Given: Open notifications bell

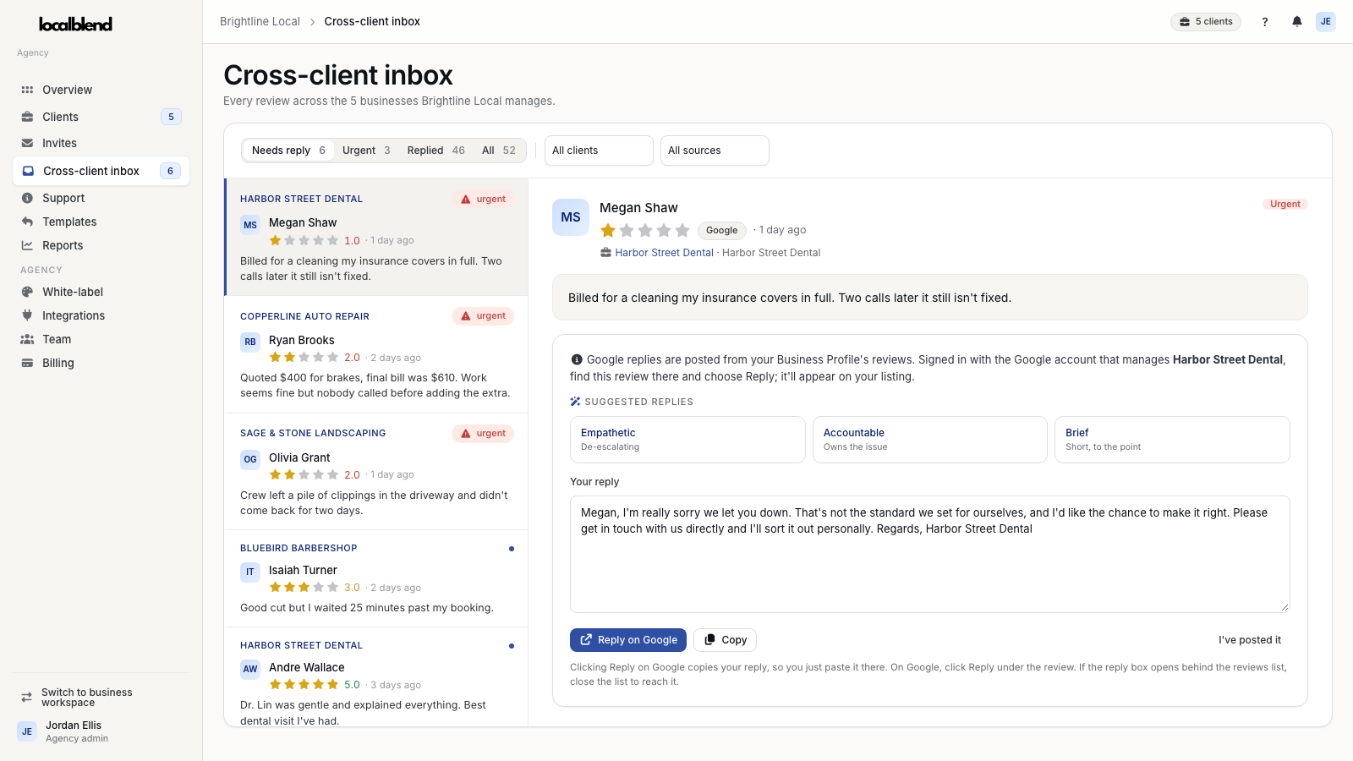Looking at the screenshot, I should [x=1296, y=22].
